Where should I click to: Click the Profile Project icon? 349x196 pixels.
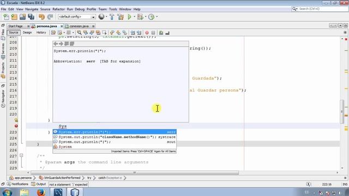click(152, 17)
